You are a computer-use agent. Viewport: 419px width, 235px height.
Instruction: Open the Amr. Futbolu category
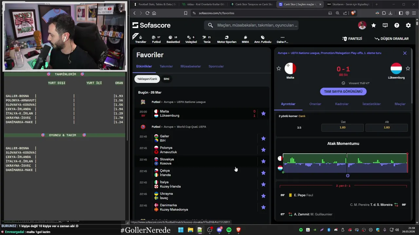pos(263,39)
